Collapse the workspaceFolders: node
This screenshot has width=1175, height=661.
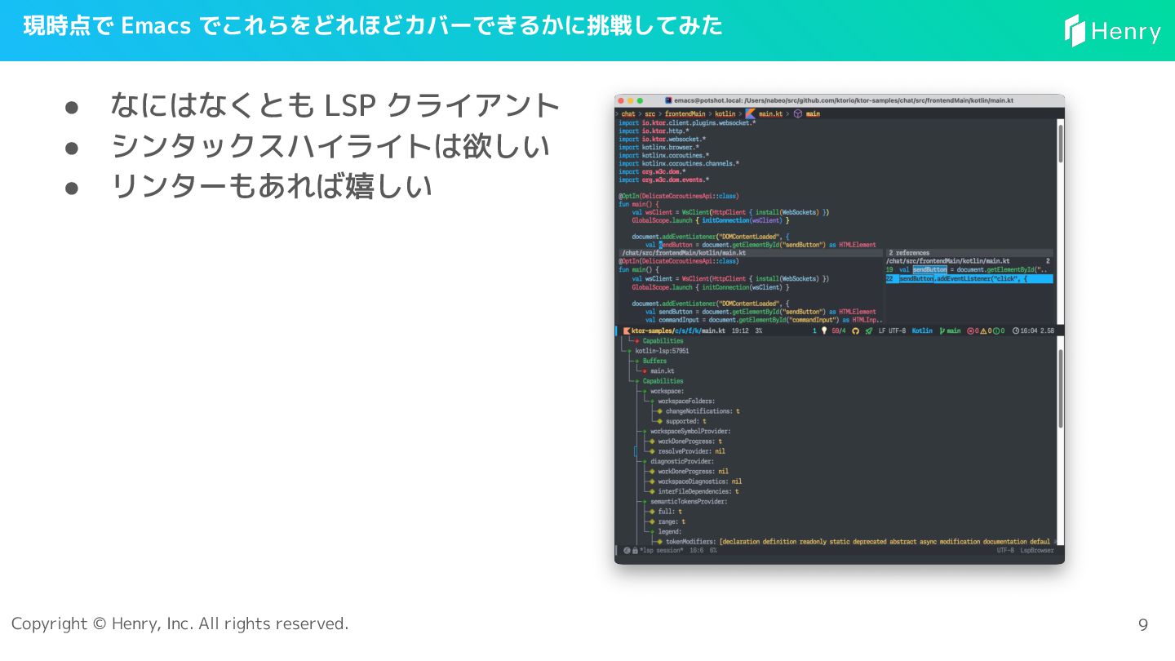652,401
